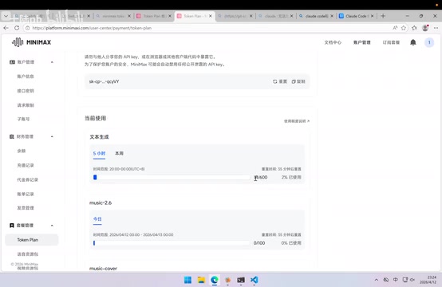
Task: Open 充值记录 in the sidebar
Action: [x=26, y=165]
